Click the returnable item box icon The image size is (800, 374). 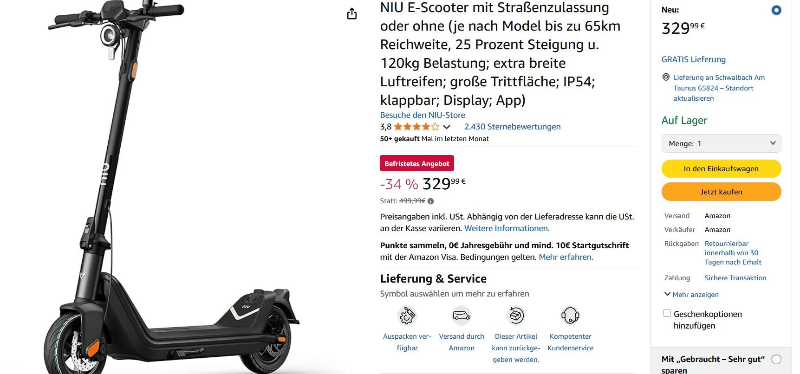point(516,316)
